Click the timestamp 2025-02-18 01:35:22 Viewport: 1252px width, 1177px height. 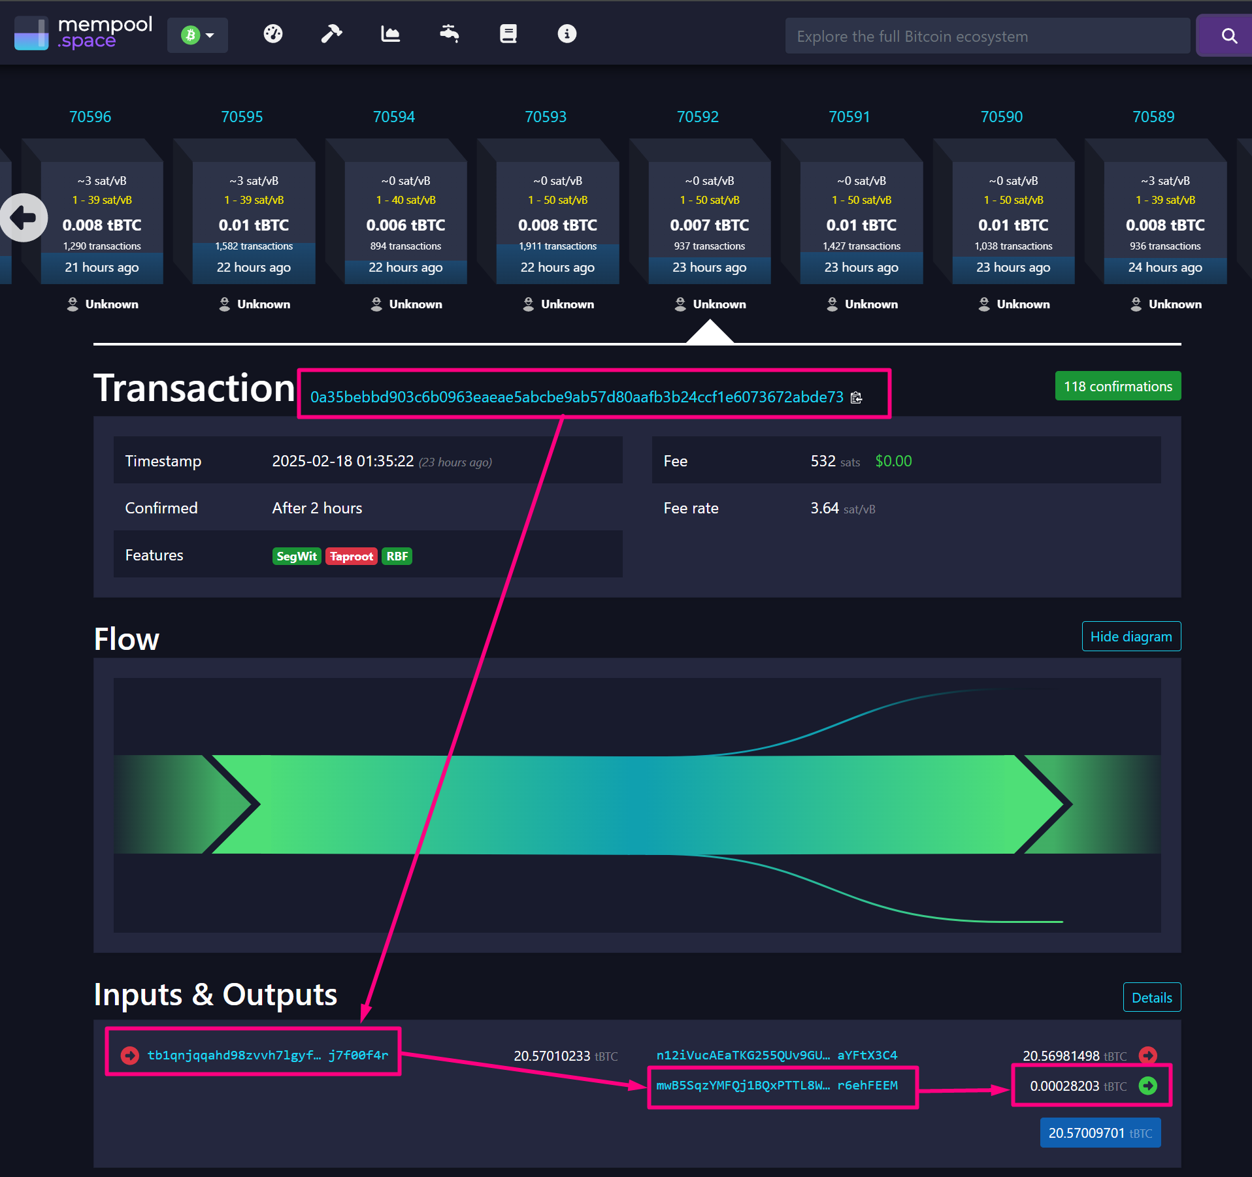click(x=343, y=461)
